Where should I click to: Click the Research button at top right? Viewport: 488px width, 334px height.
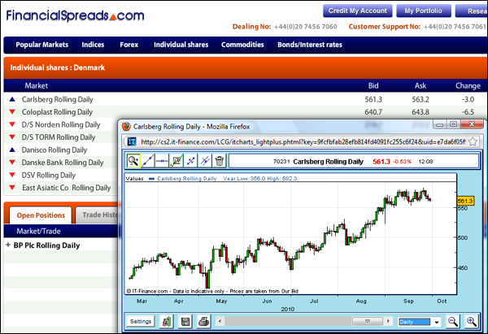[x=472, y=11]
